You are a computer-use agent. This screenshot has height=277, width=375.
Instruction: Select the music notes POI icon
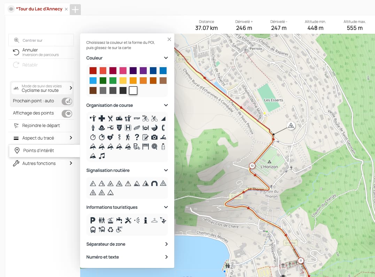click(102, 156)
